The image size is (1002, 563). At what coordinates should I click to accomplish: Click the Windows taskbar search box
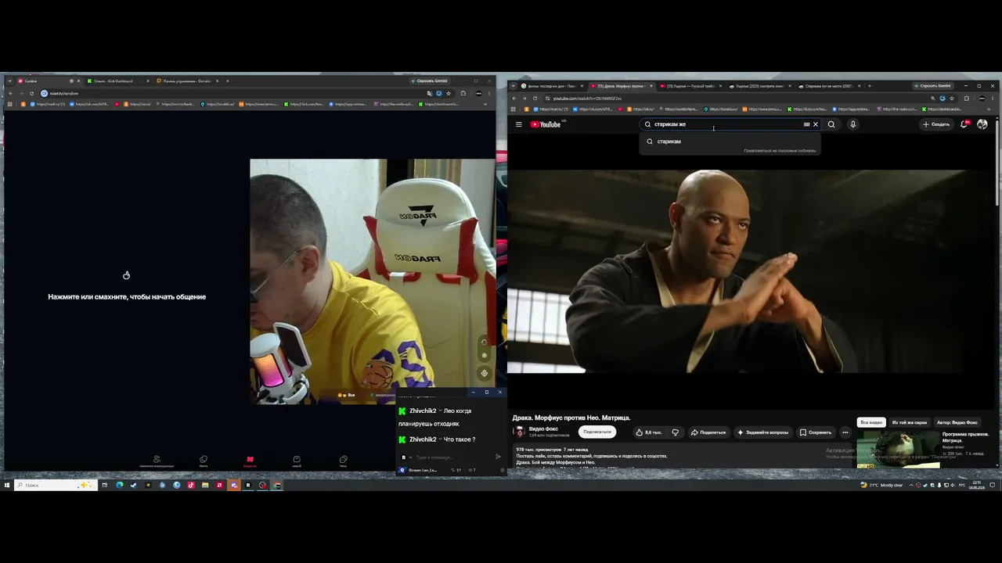tap(55, 485)
